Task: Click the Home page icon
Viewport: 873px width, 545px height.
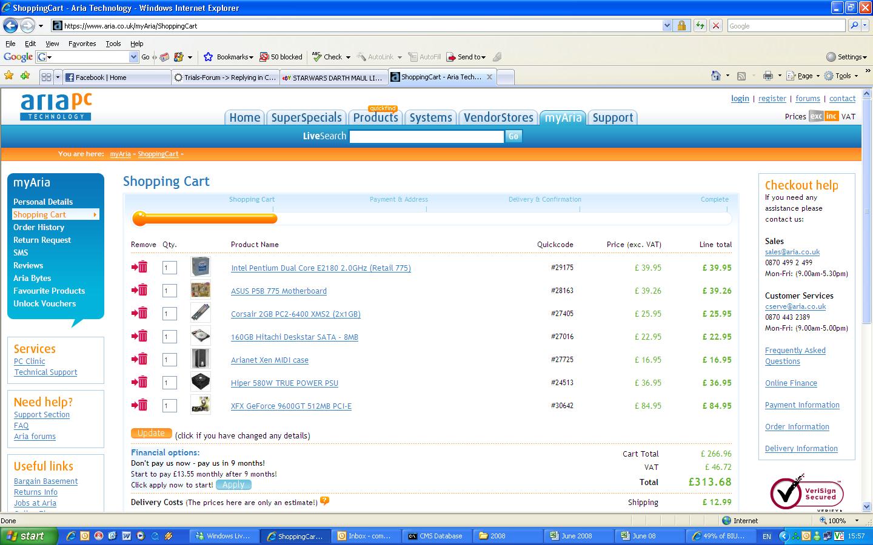Action: [716, 76]
